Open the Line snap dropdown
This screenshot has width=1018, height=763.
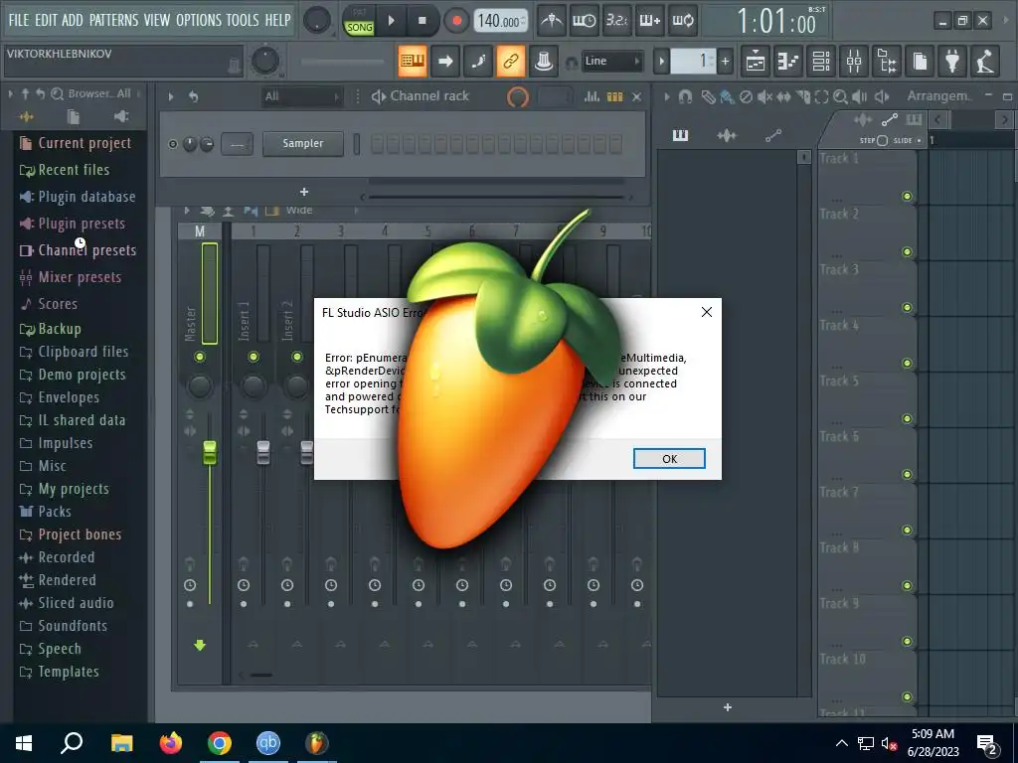611,61
